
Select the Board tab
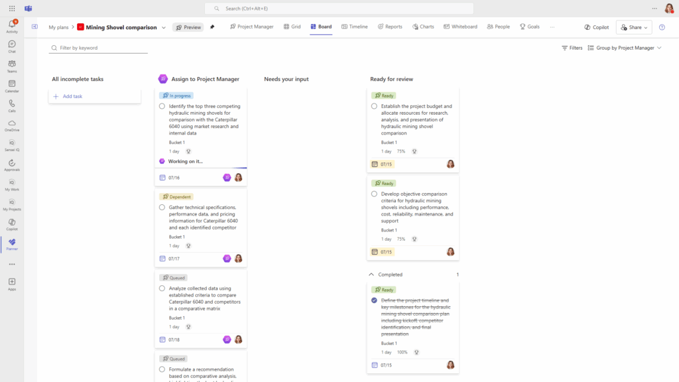[321, 27]
